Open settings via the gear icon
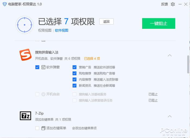The width and height of the screenshot is (190, 138). pyautogui.click(x=173, y=4)
